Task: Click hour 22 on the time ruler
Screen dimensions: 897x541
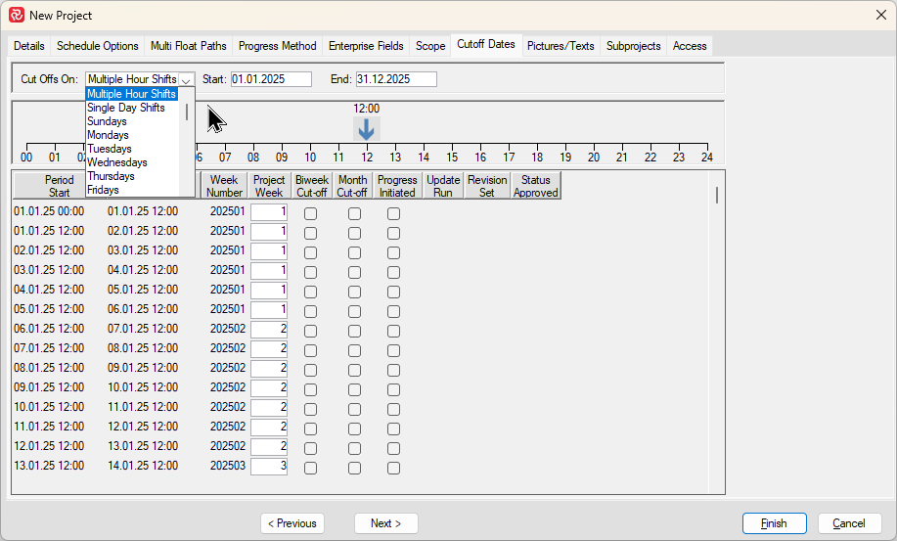Action: [650, 157]
